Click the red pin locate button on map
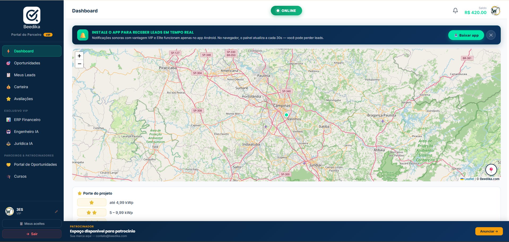The image size is (509, 242). [x=491, y=170]
